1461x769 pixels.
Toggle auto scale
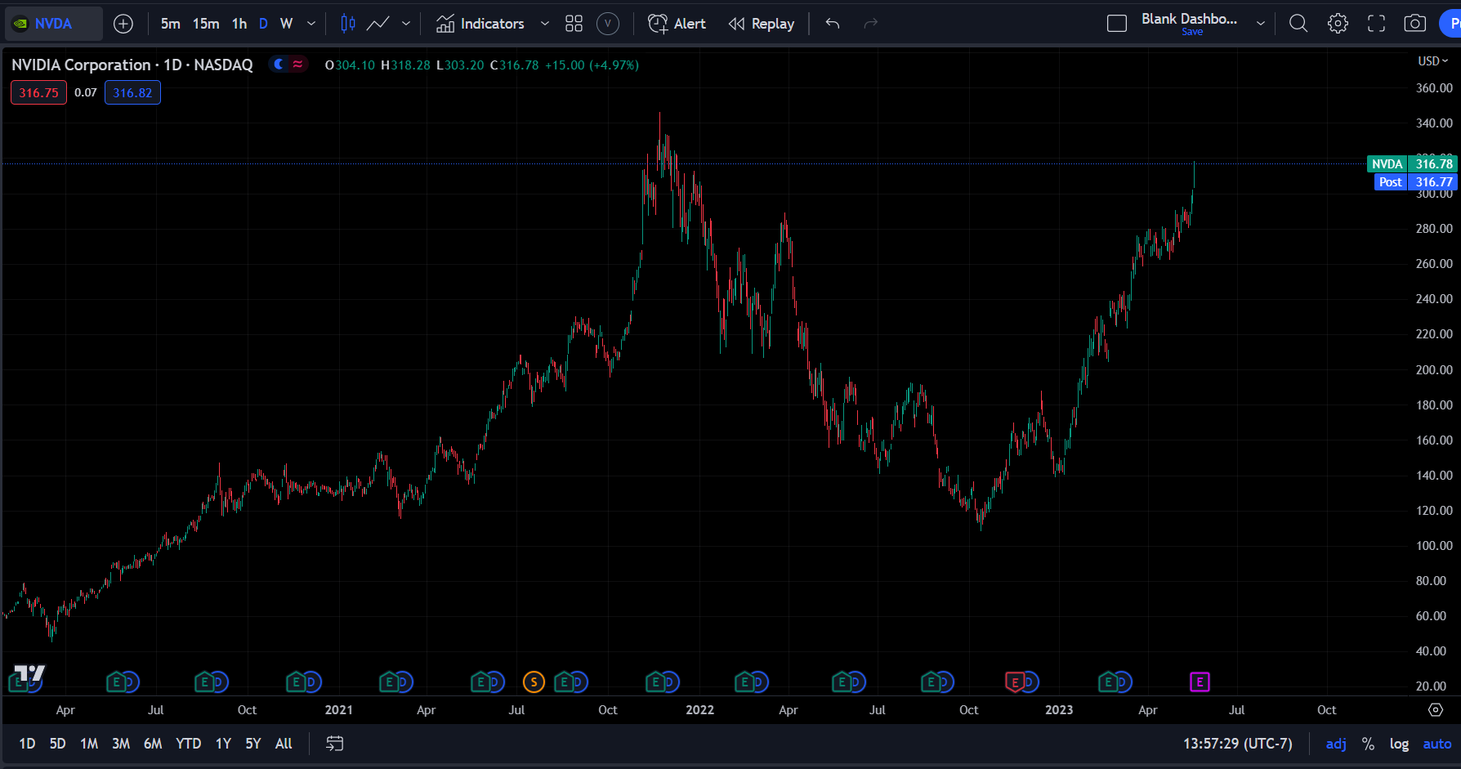tap(1437, 744)
